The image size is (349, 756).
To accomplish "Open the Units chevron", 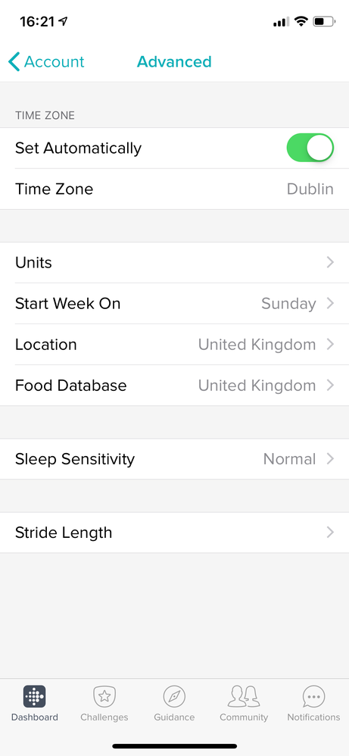I will 330,262.
